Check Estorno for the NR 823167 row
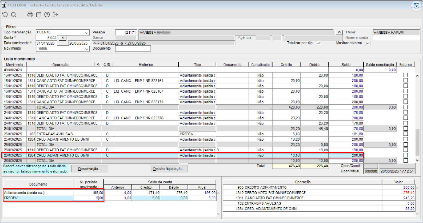 (405, 91)
